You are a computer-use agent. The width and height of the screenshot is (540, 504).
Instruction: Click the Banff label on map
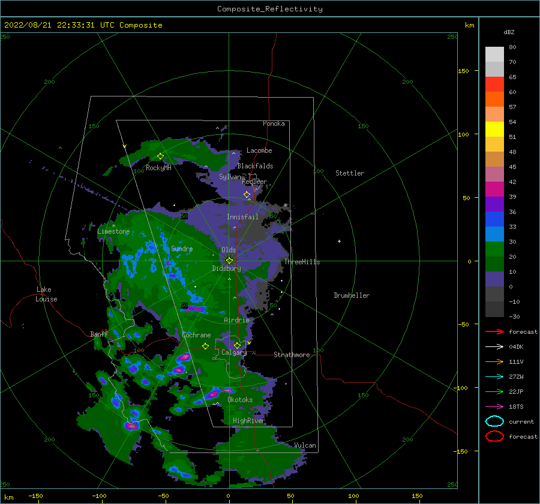[99, 334]
